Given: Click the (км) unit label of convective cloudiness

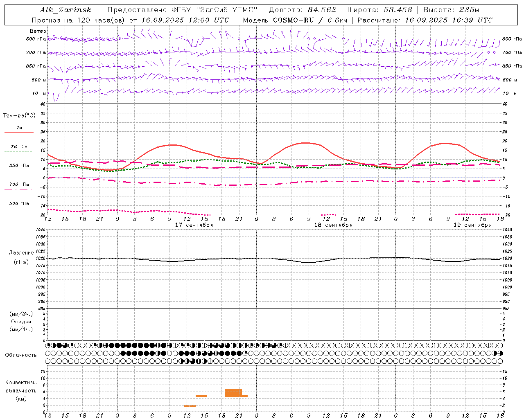Looking at the screenshot, I should point(21,399).
